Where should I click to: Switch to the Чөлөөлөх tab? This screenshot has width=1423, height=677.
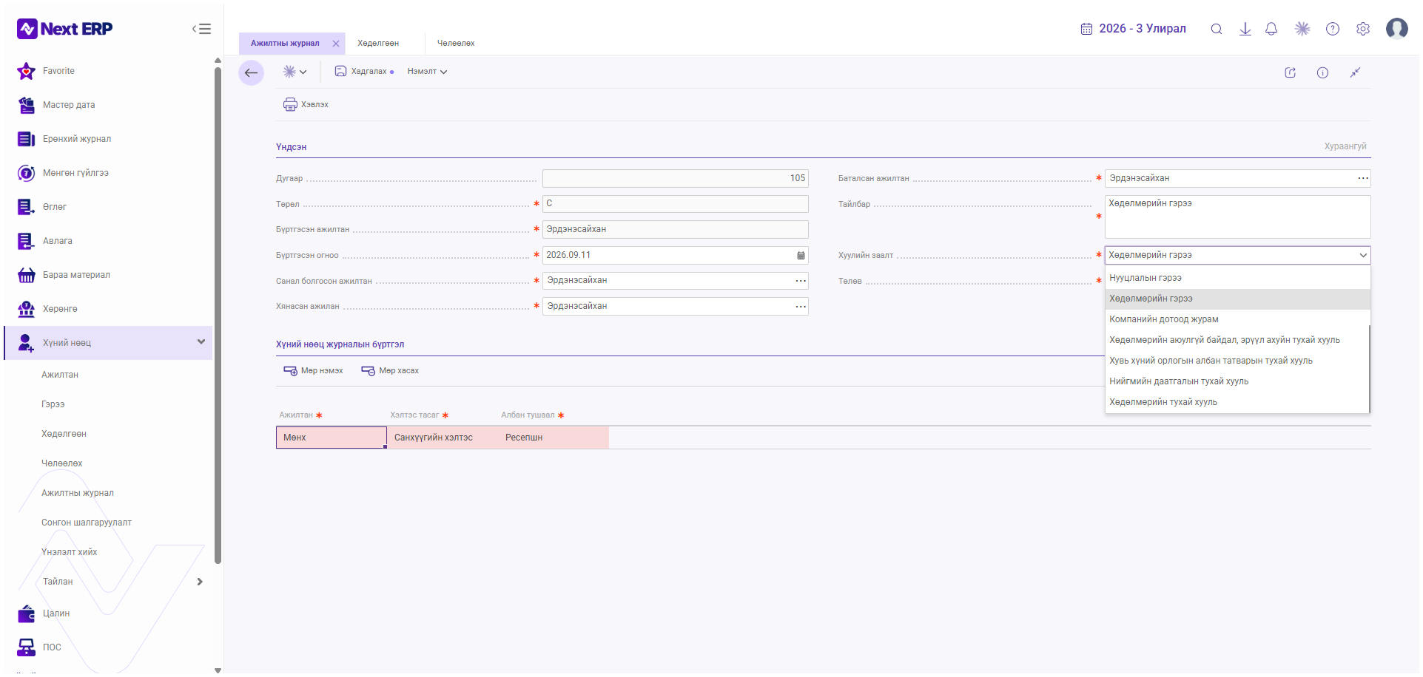tap(456, 43)
